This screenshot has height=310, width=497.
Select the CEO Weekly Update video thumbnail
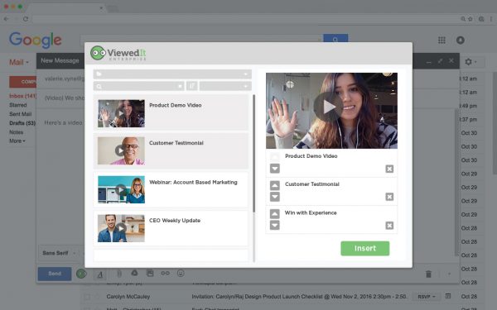coord(121,228)
